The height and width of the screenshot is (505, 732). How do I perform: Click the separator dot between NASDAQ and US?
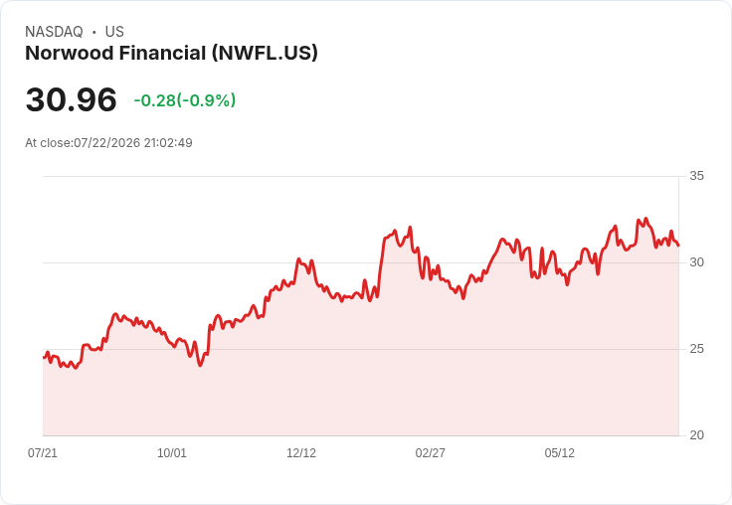click(94, 32)
